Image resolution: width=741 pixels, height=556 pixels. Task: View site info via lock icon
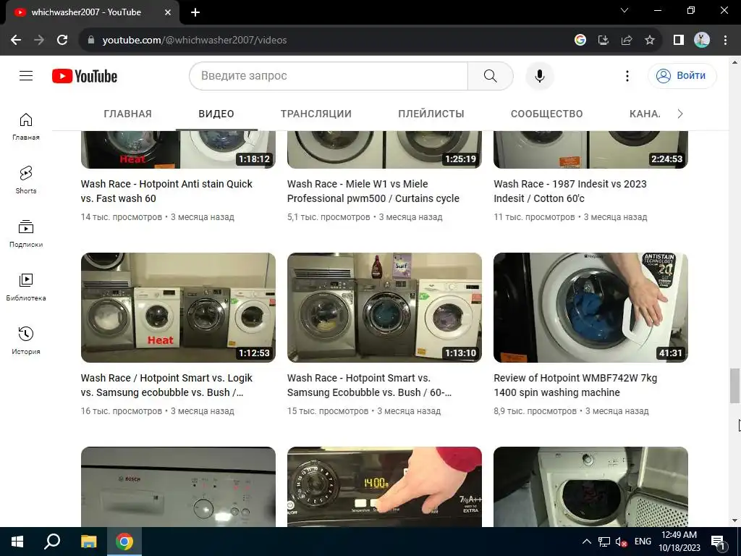(91, 40)
